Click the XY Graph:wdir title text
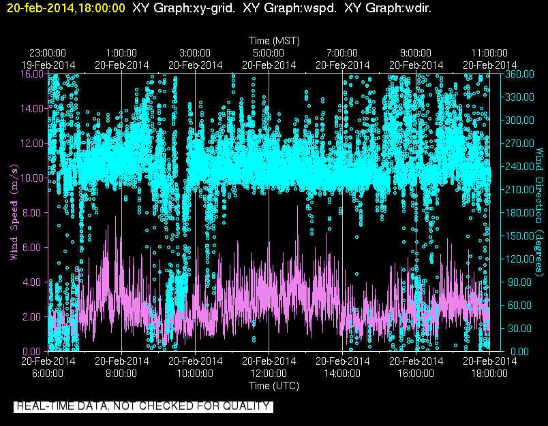 tap(388, 7)
